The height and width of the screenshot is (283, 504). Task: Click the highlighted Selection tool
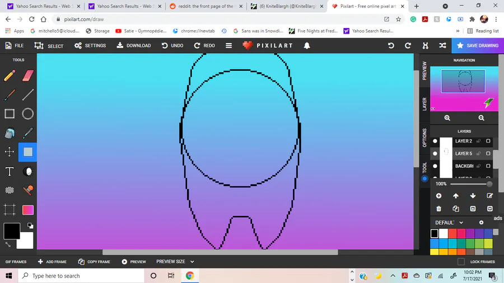tap(28, 152)
